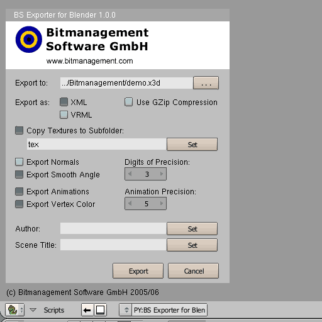322x322 pixels.
Task: Click the Cancel button
Action: click(193, 271)
